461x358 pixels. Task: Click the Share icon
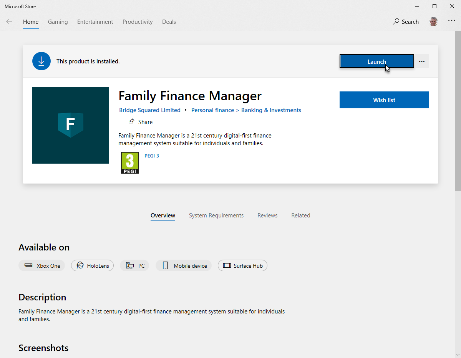point(131,121)
